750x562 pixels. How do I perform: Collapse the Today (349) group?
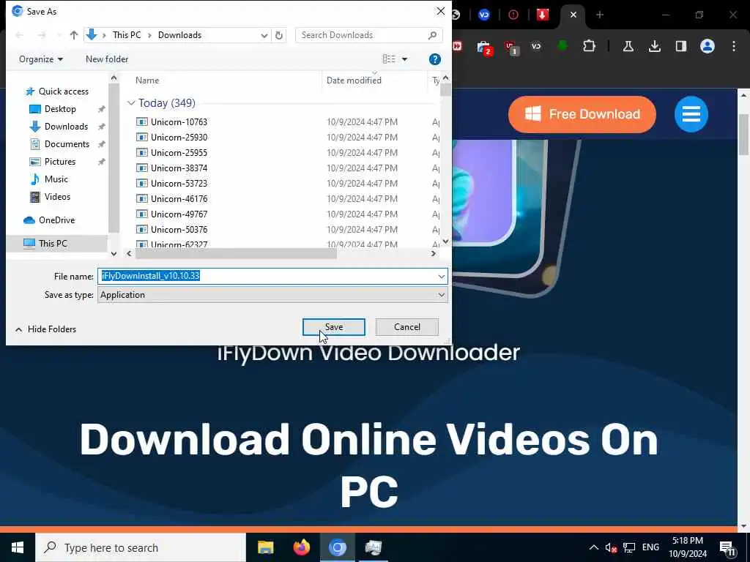(131, 103)
